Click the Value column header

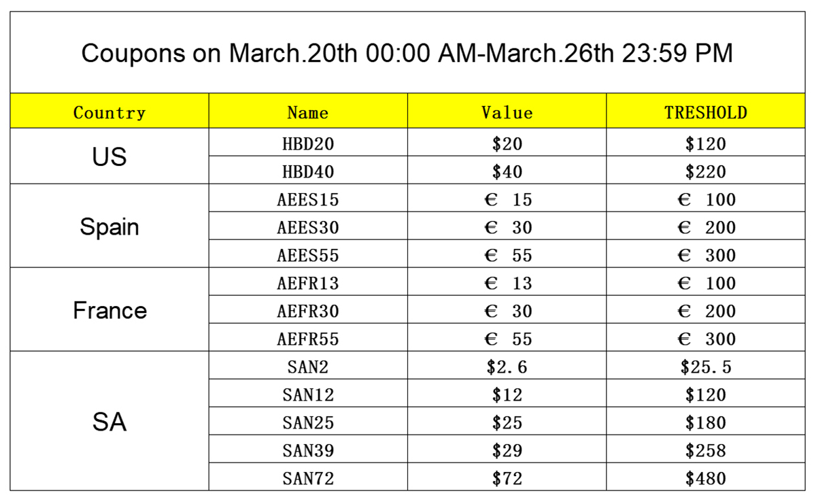point(507,112)
